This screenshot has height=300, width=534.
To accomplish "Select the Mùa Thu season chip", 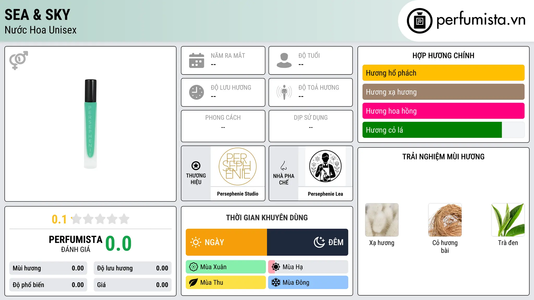I will [x=226, y=283].
